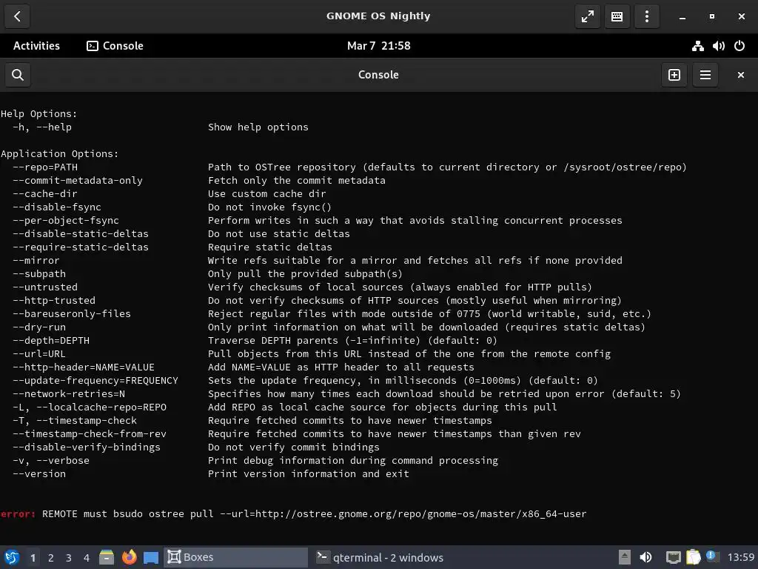This screenshot has height=569, width=758.
Task: Click host taskbar volume icon
Action: (645, 557)
